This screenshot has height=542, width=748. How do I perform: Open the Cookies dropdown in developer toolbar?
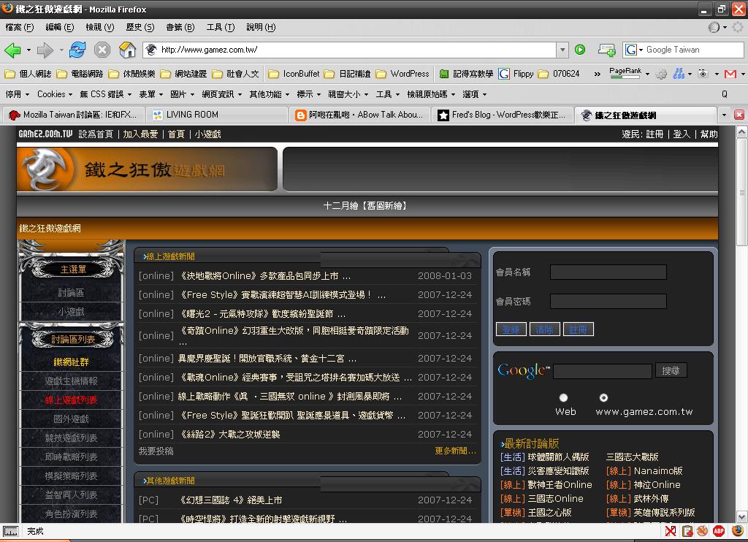coord(55,94)
